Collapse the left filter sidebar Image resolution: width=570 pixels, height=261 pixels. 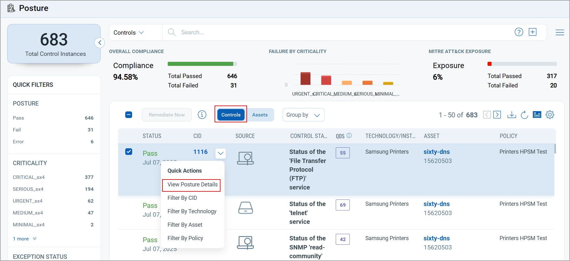point(100,43)
